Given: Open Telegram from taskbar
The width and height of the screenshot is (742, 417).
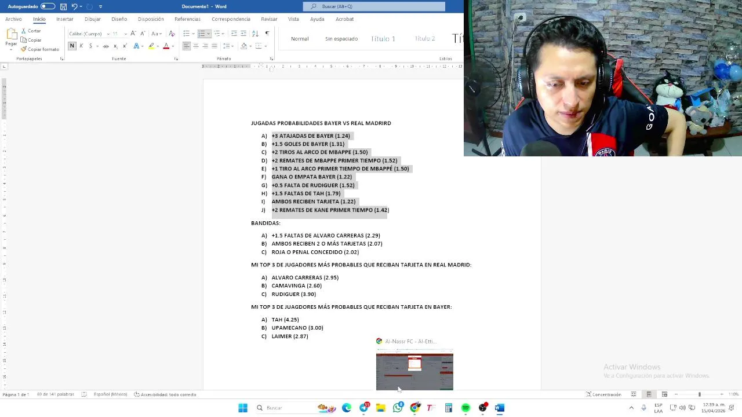Looking at the screenshot, I should tap(364, 408).
